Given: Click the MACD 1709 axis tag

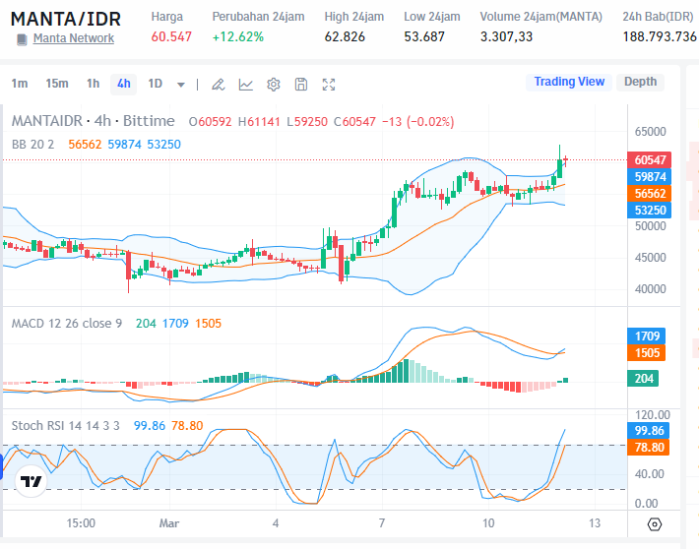Looking at the screenshot, I should 647,336.
